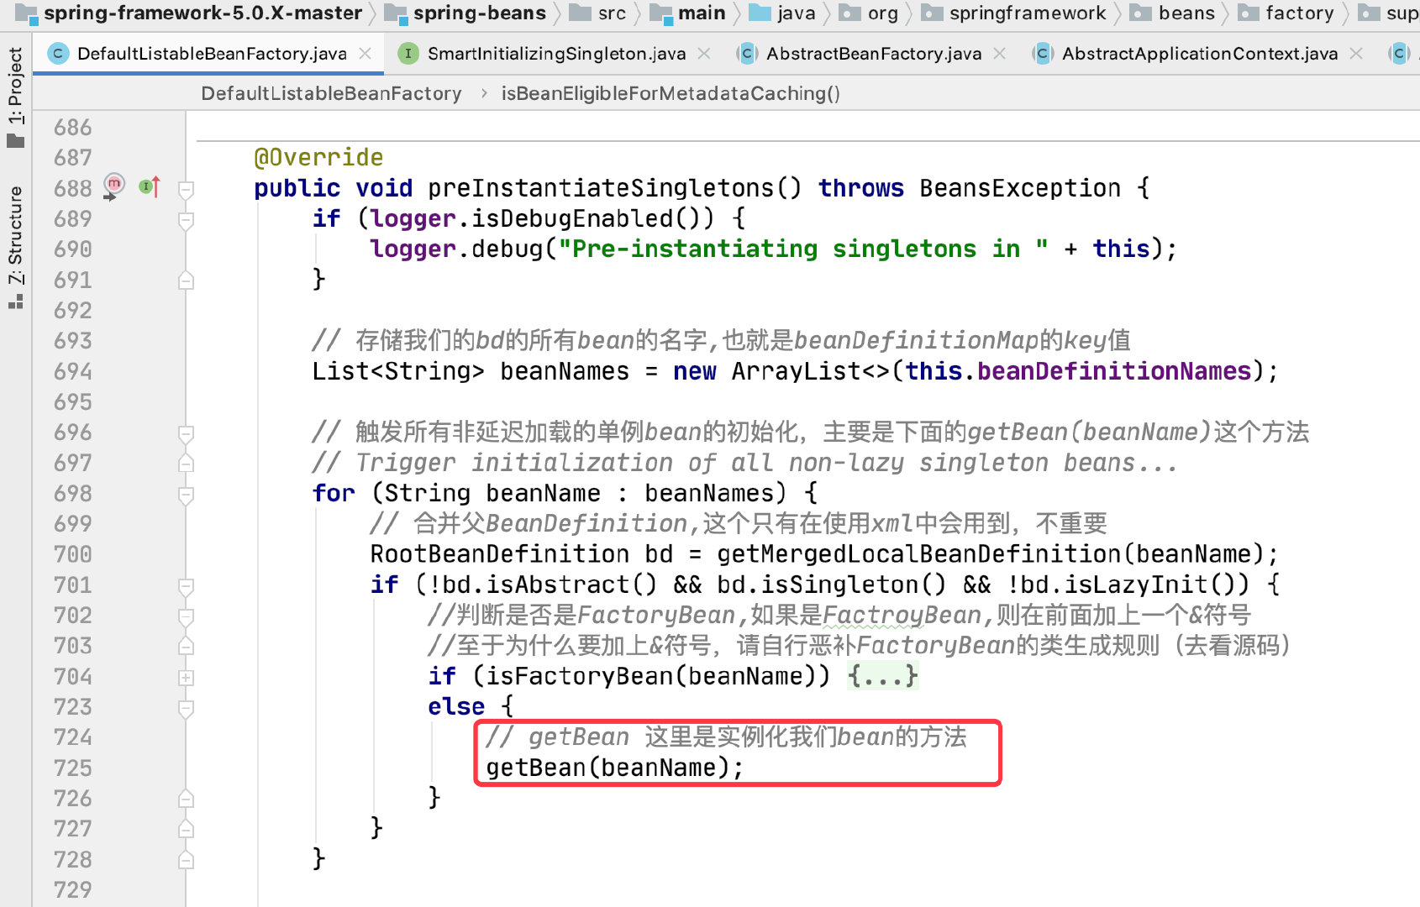Open the Project tool window
Image resolution: width=1420 pixels, height=907 pixels.
(15, 97)
